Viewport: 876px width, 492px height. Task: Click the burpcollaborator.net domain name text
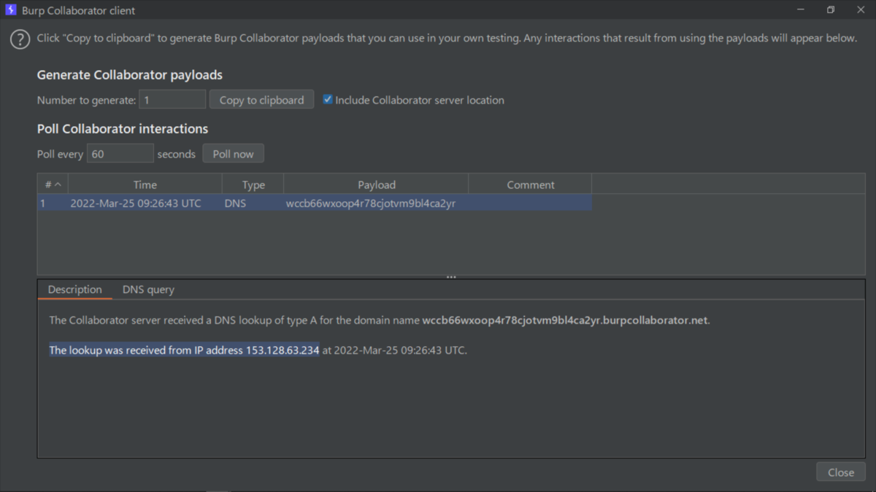[566, 320]
